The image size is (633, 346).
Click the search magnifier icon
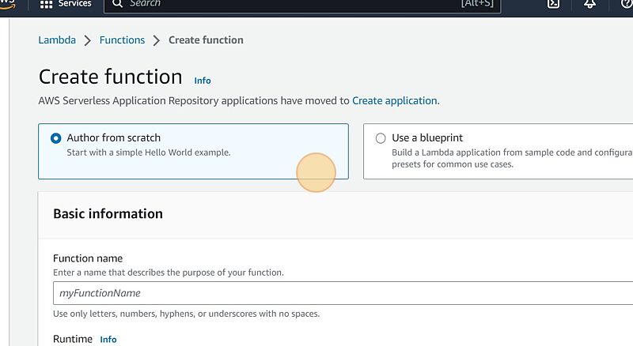(x=117, y=4)
